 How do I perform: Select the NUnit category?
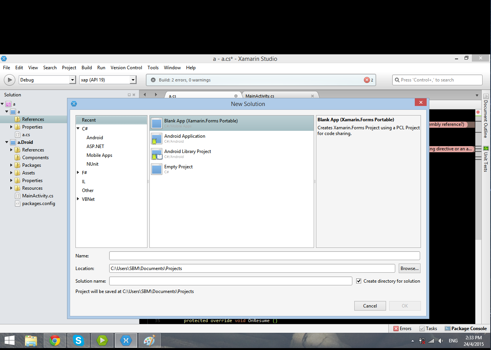pyautogui.click(x=92, y=164)
